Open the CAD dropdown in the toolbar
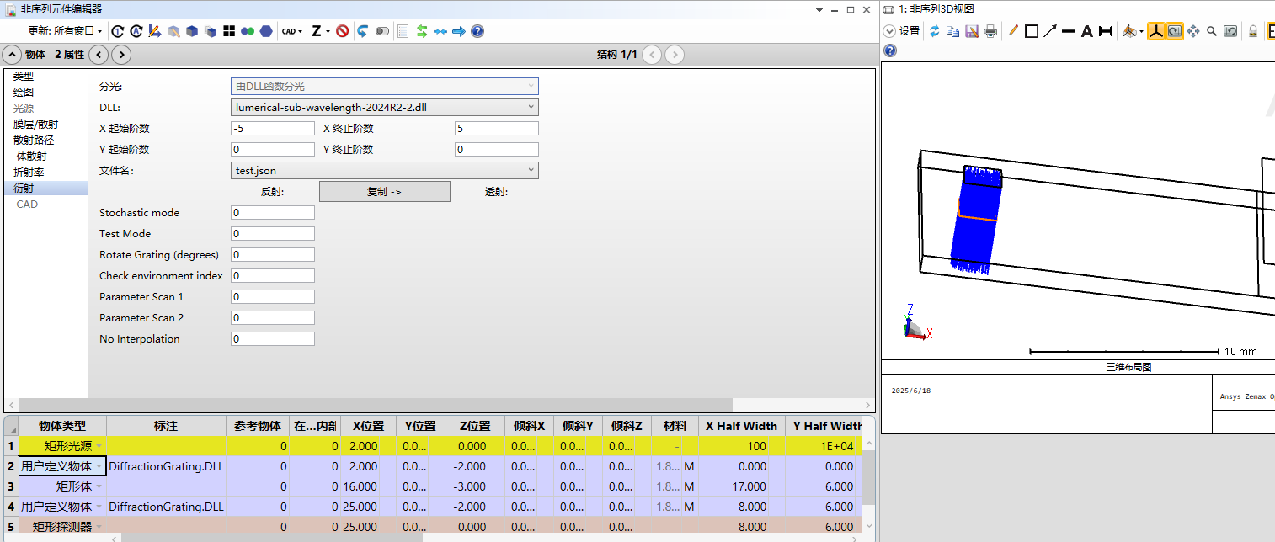Image resolution: width=1275 pixels, height=542 pixels. (293, 31)
